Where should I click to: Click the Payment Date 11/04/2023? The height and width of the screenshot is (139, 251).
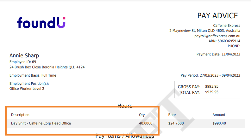(x=218, y=54)
